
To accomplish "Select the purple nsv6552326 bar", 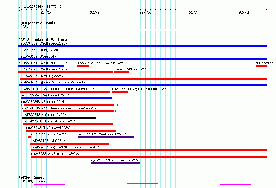I will (106, 137).
